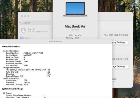Open Display Settings button in background window
140x98 pixels.
(120, 42)
